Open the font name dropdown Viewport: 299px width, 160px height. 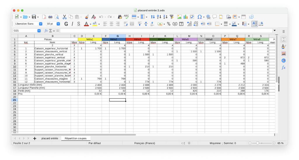(x=41, y=24)
